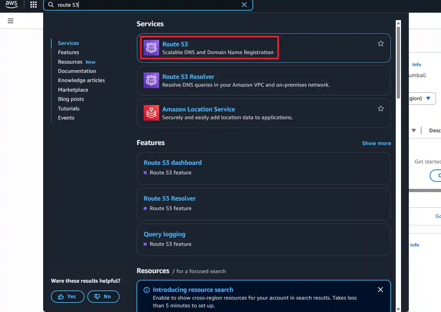Select the Services filter category
The width and height of the screenshot is (441, 312).
68,43
